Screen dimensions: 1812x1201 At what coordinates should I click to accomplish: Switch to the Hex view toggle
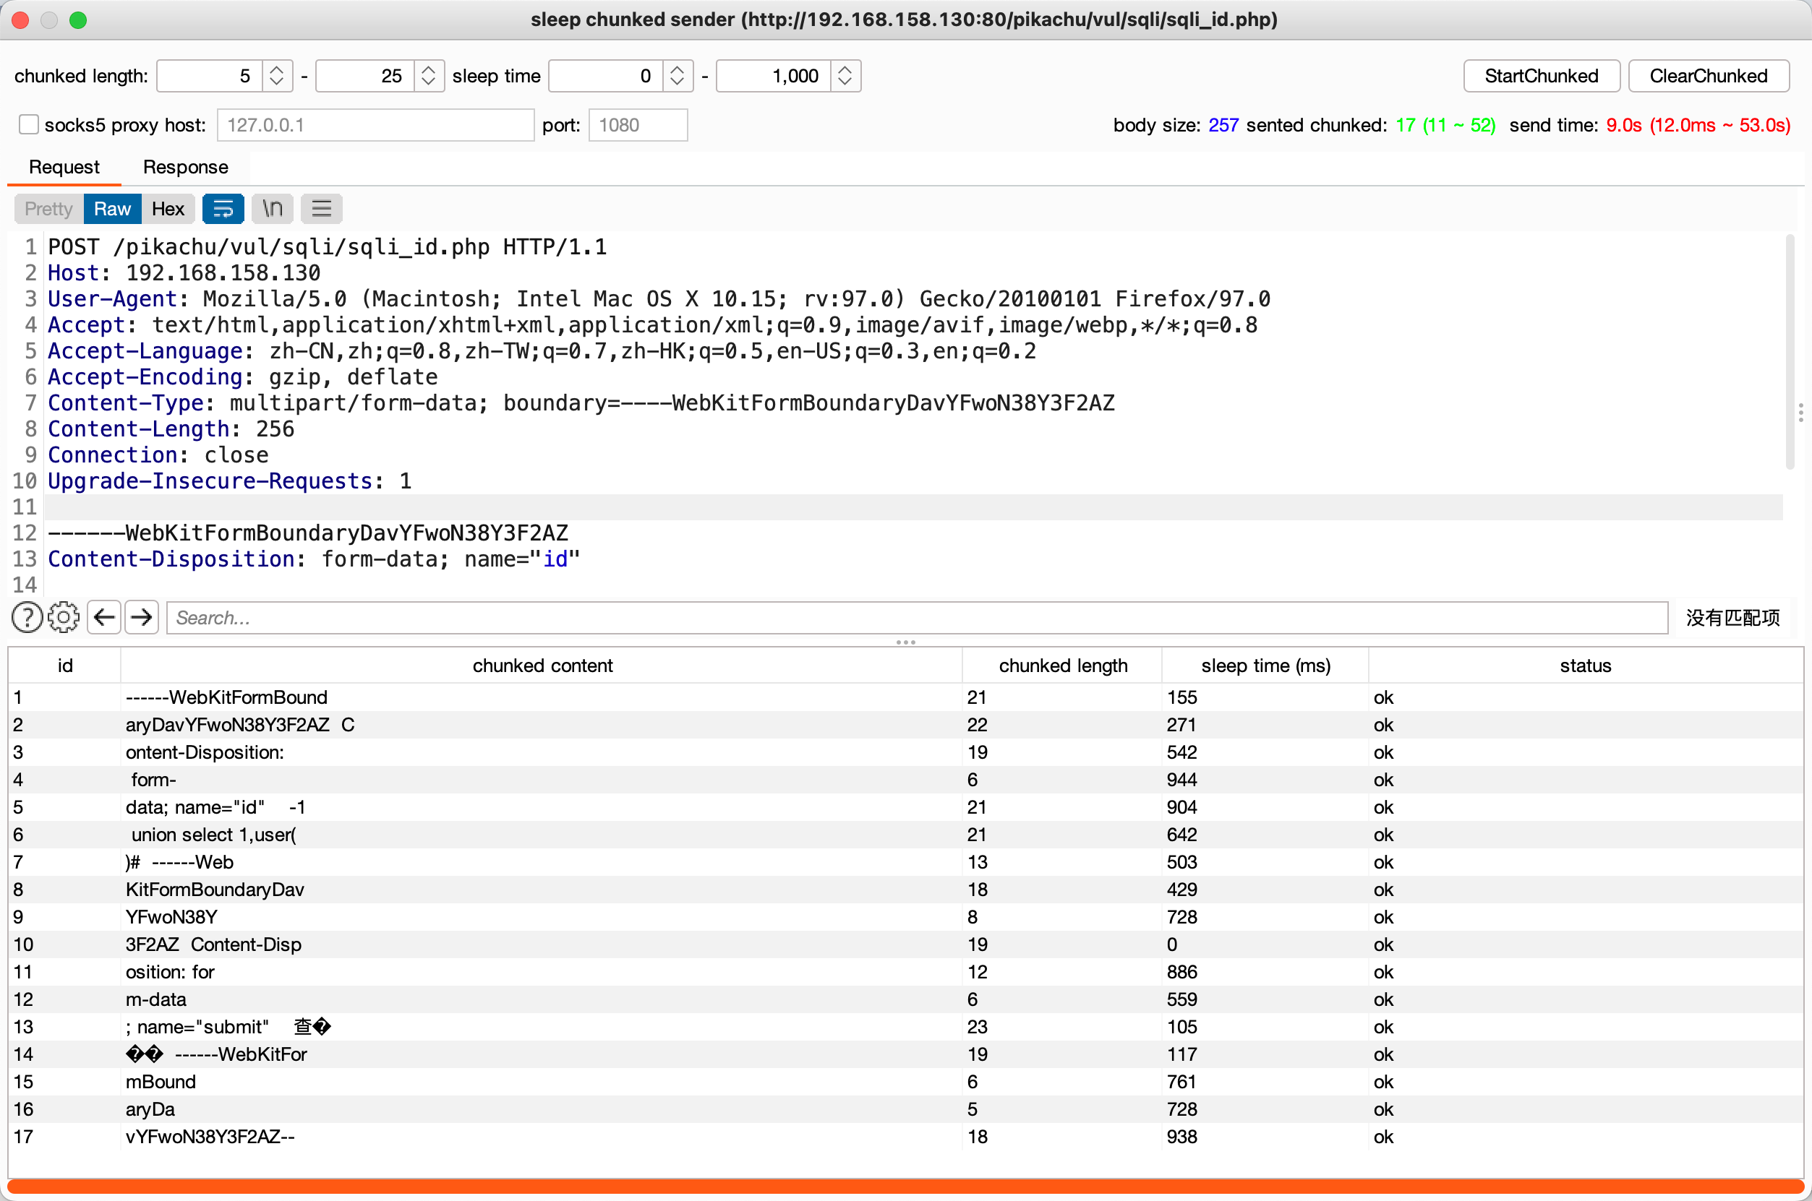click(168, 209)
